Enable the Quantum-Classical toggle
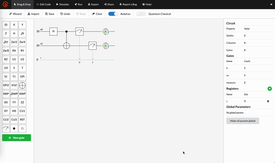Screen dimensions: 275x163 click(141, 14)
